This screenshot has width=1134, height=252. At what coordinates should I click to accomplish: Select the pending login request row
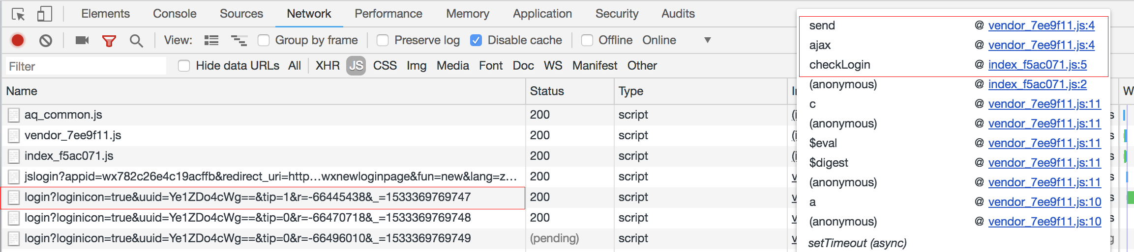[247, 238]
